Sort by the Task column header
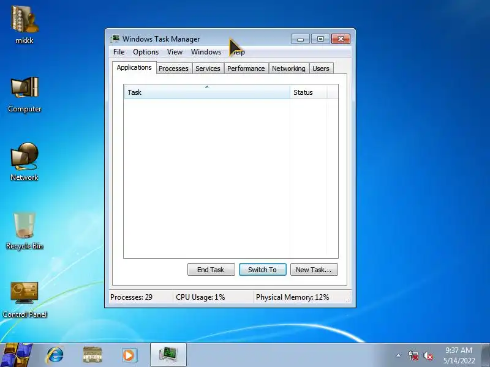Image resolution: width=490 pixels, height=367 pixels. click(207, 92)
